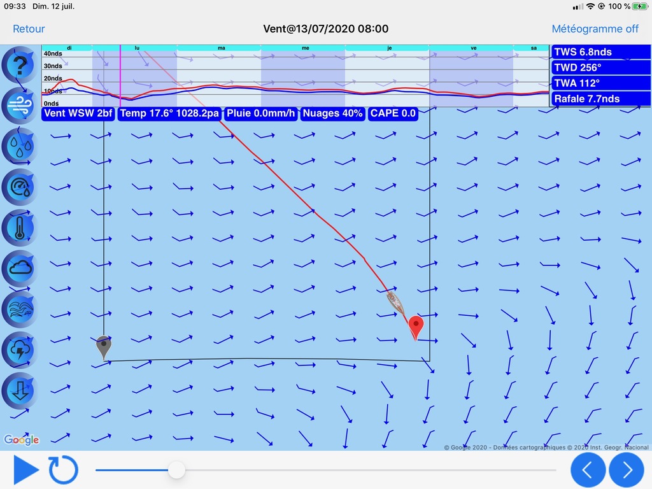The height and width of the screenshot is (489, 652).
Task: Tap the Vent WSW 2bf label
Action: click(78, 113)
